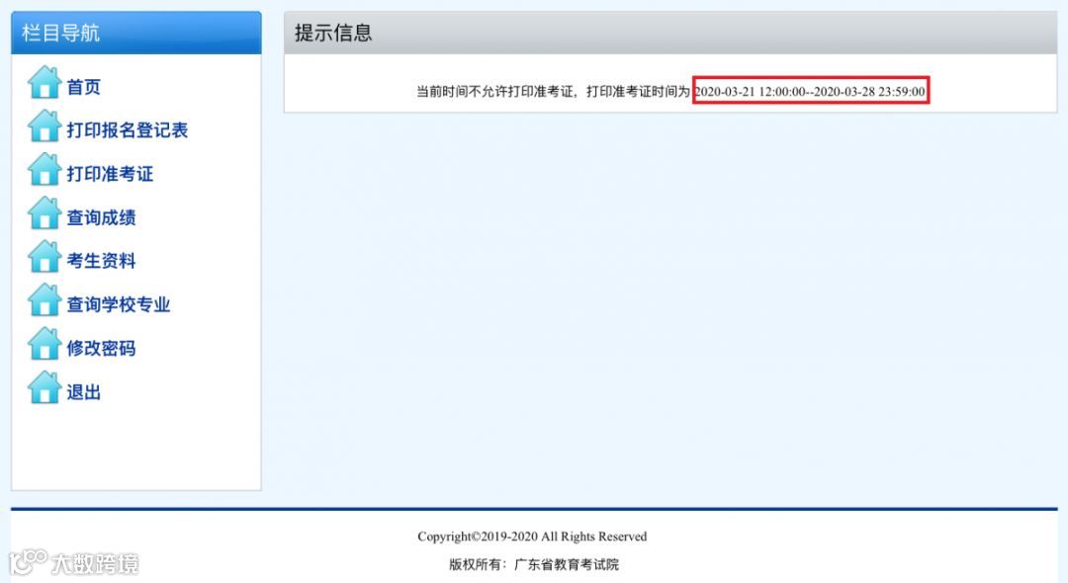Click the 版权所有：广东省教育考试院 footer text
This screenshot has height=583, width=1068.
point(534,564)
